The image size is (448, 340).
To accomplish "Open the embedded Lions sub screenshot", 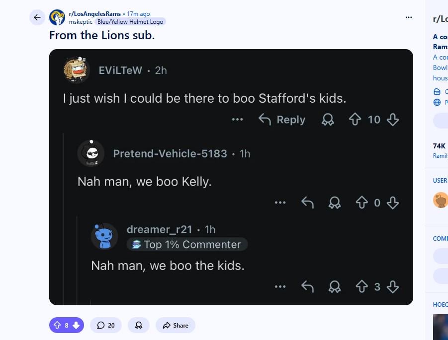I will (231, 176).
